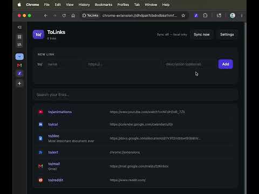Open the Chrome menu in menu bar
Image resolution: width=259 pixels, height=194 pixels.
click(x=32, y=5)
